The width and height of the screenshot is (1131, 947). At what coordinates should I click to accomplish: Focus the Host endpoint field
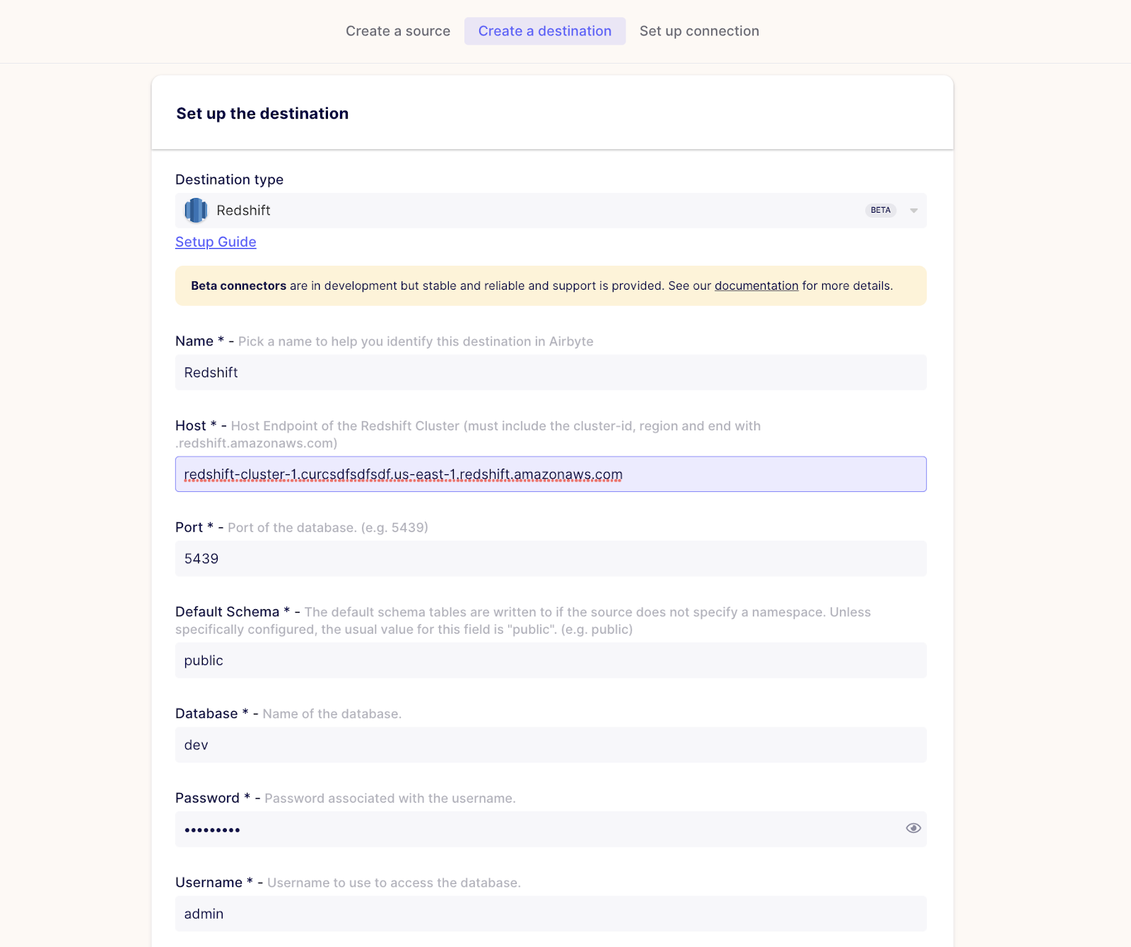click(550, 474)
